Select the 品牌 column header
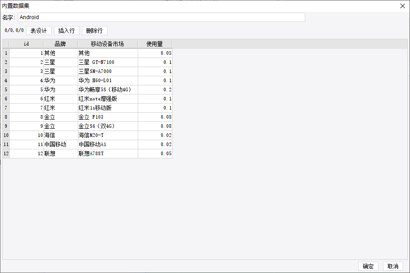410x273 pixels. coord(60,44)
